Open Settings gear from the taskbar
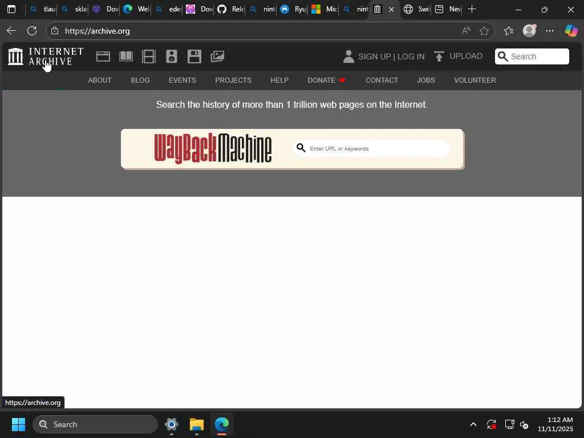This screenshot has height=438, width=584. 171,424
